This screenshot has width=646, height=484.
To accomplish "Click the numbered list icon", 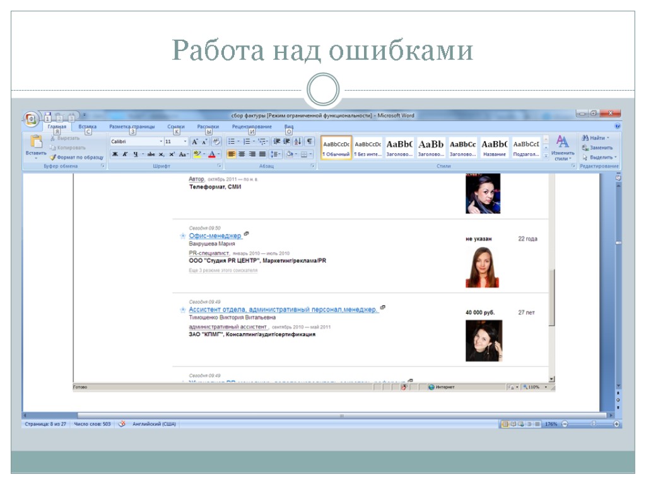I will [x=247, y=142].
